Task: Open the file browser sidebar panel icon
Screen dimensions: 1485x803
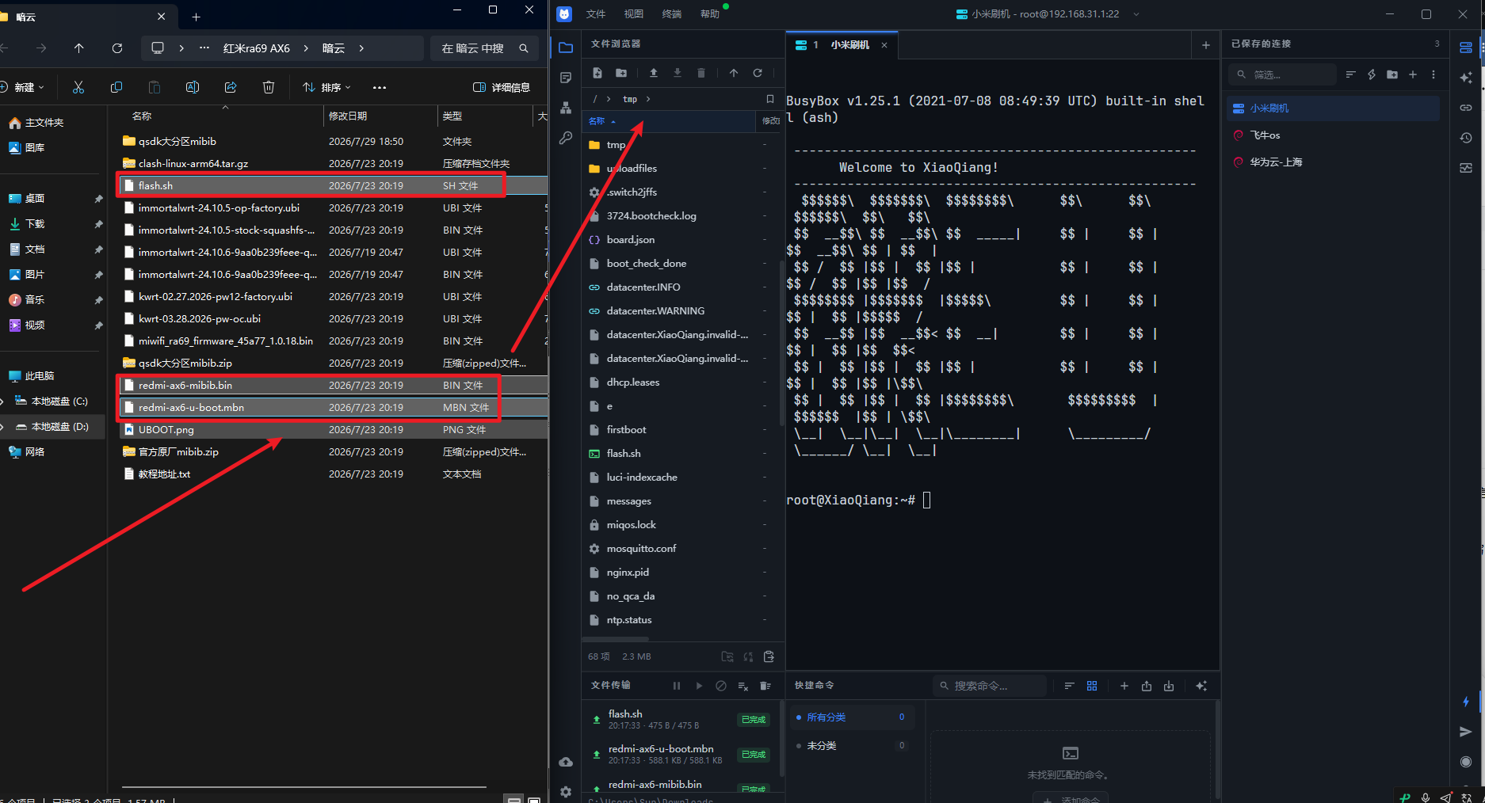Action: click(565, 48)
